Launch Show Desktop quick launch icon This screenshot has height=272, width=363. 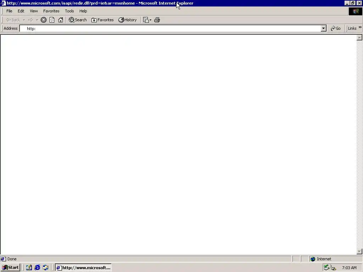pyautogui.click(x=29, y=268)
